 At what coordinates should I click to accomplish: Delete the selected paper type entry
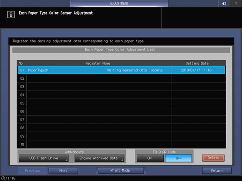[x=213, y=158]
